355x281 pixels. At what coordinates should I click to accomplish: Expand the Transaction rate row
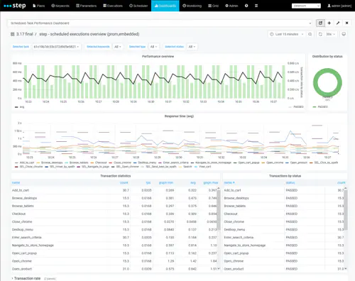pos(26,278)
